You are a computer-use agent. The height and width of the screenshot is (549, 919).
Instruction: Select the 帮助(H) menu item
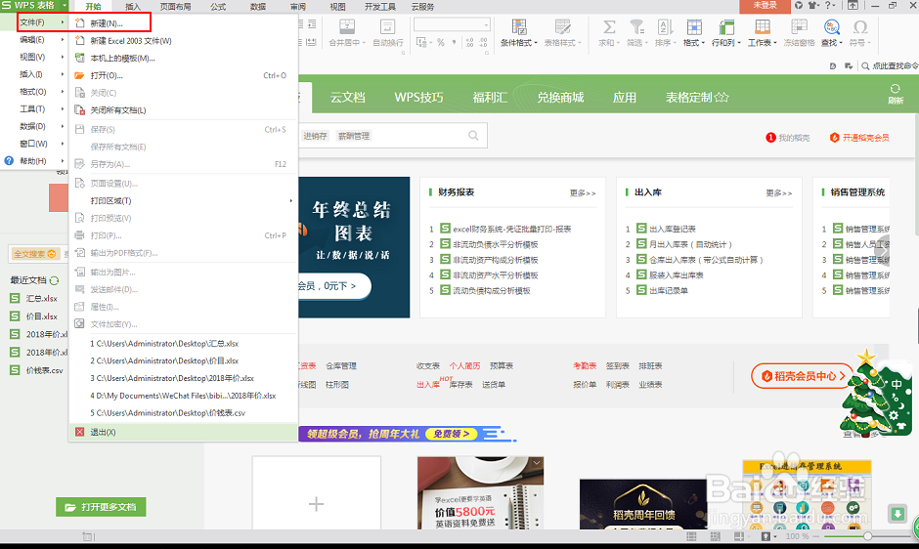coord(33,160)
